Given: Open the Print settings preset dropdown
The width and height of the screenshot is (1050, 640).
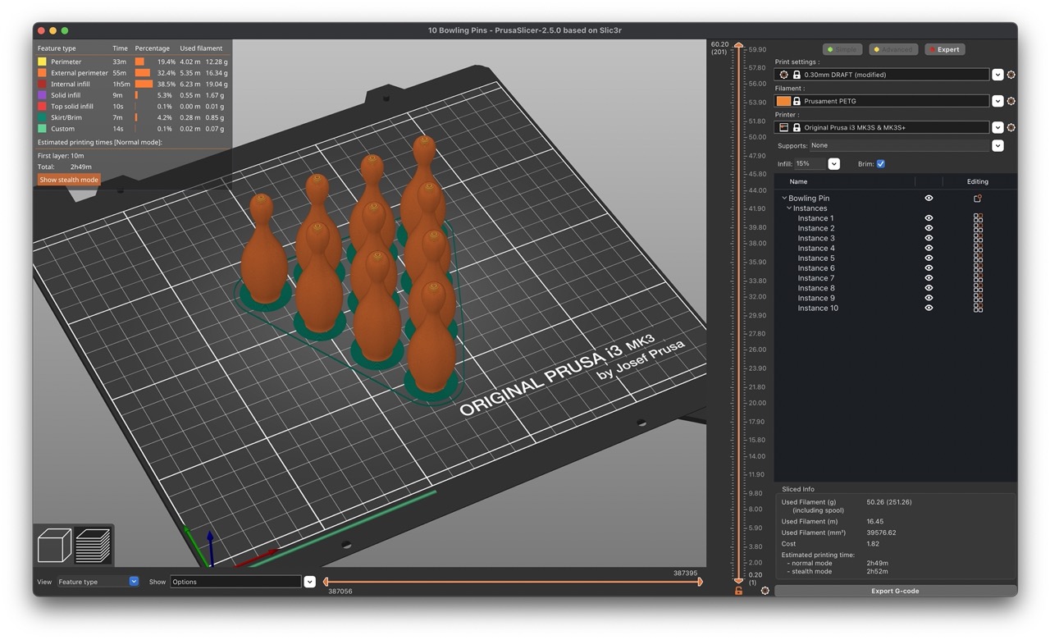Looking at the screenshot, I should pyautogui.click(x=997, y=75).
